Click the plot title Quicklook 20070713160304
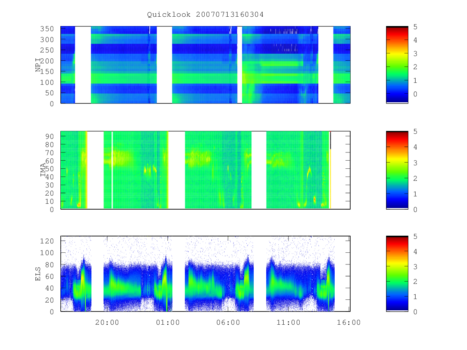The image size is (467, 350). (x=205, y=15)
